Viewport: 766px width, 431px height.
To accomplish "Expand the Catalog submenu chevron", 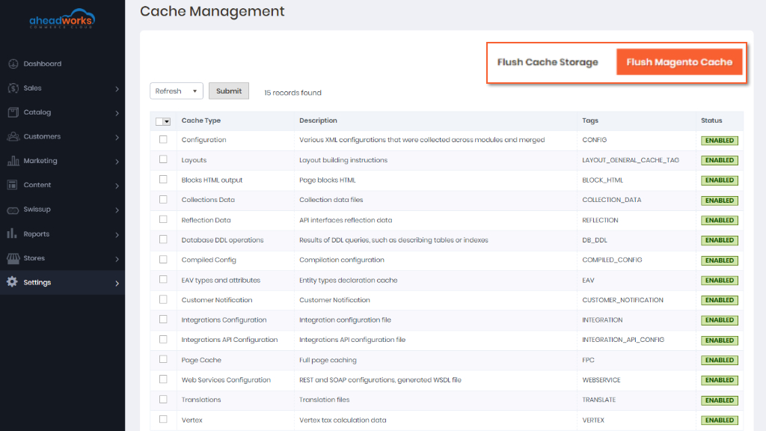I will point(117,113).
